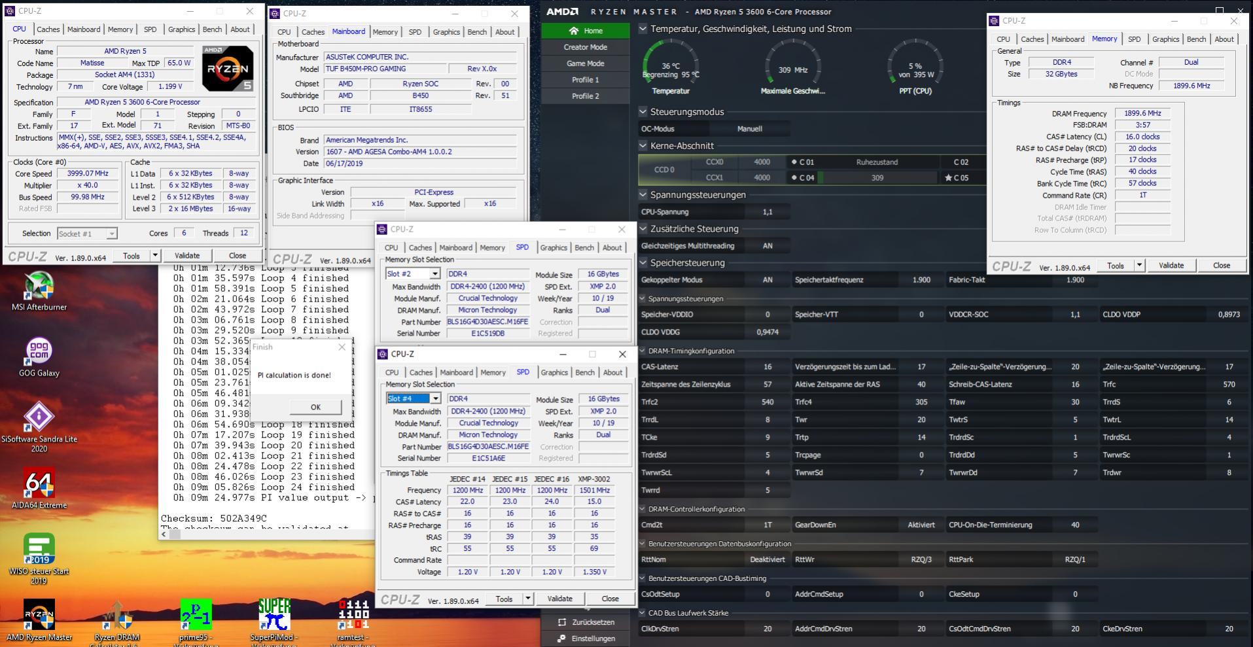
Task: Toggle Gekoppelter Modus AN setting
Action: click(x=768, y=280)
